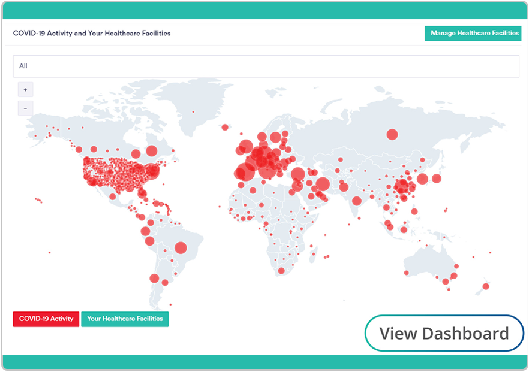Click the bubble over Madagascar

pos(314,254)
